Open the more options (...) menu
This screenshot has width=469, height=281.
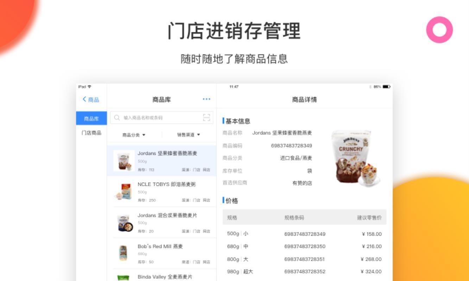click(207, 99)
